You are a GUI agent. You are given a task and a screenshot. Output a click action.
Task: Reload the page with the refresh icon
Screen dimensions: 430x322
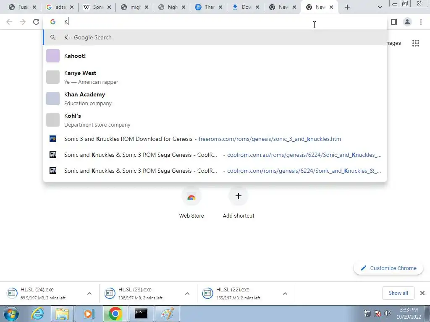(36, 22)
